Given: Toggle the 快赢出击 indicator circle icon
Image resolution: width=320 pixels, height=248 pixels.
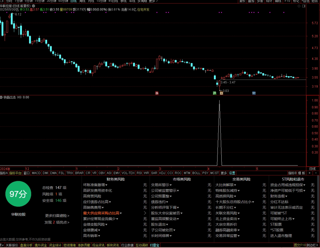Looking at the screenshot, I should click(1, 97).
